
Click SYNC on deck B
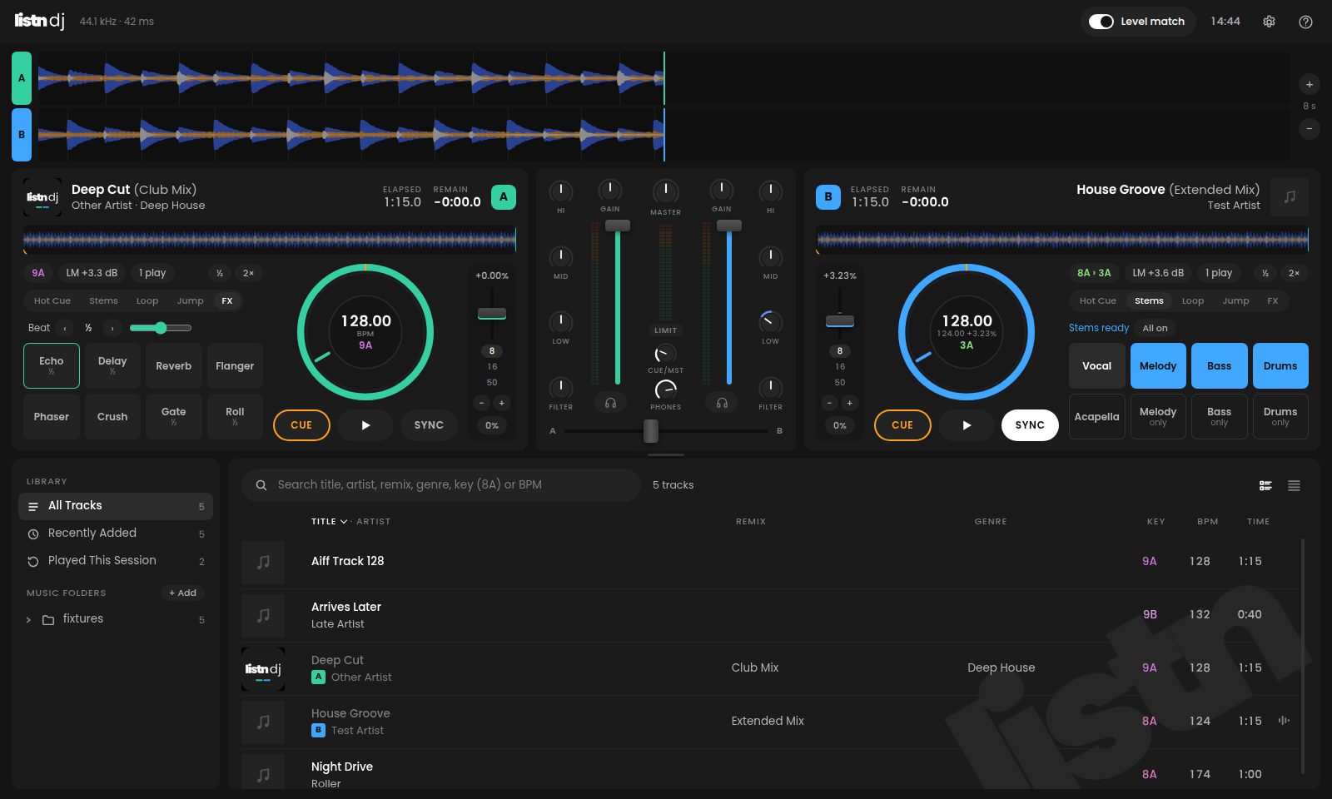click(x=1030, y=425)
